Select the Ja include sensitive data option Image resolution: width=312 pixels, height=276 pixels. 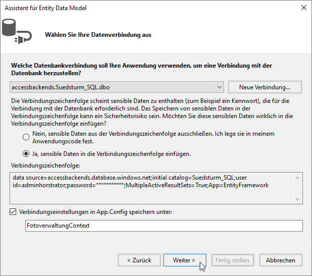point(26,153)
